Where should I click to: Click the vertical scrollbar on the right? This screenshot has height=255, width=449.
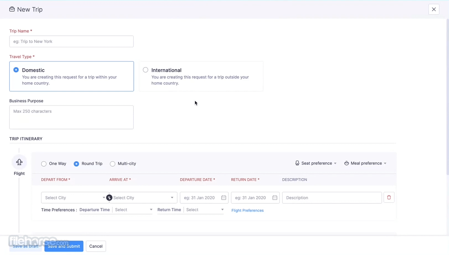447,97
